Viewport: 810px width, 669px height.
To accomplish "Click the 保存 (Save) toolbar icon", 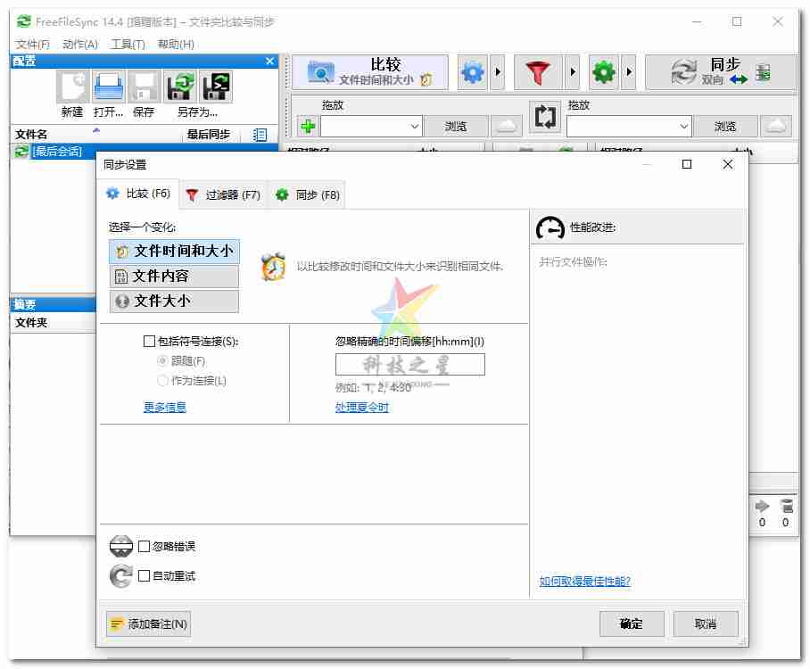I will (x=143, y=87).
